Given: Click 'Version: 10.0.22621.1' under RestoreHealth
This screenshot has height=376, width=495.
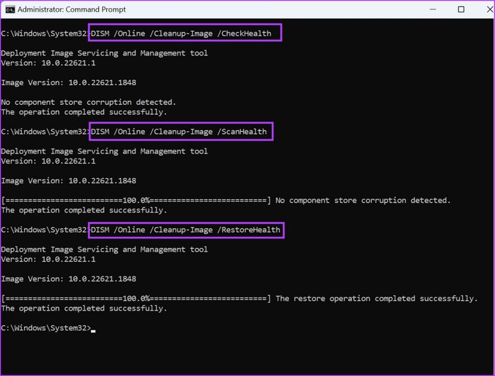Looking at the screenshot, I should coord(48,259).
